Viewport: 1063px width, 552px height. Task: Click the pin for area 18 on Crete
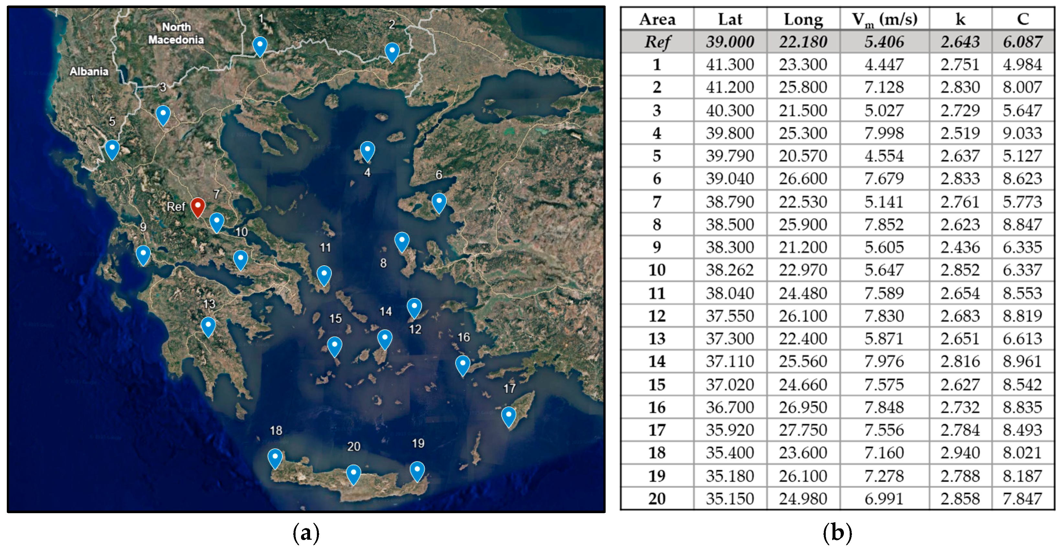[x=275, y=458]
